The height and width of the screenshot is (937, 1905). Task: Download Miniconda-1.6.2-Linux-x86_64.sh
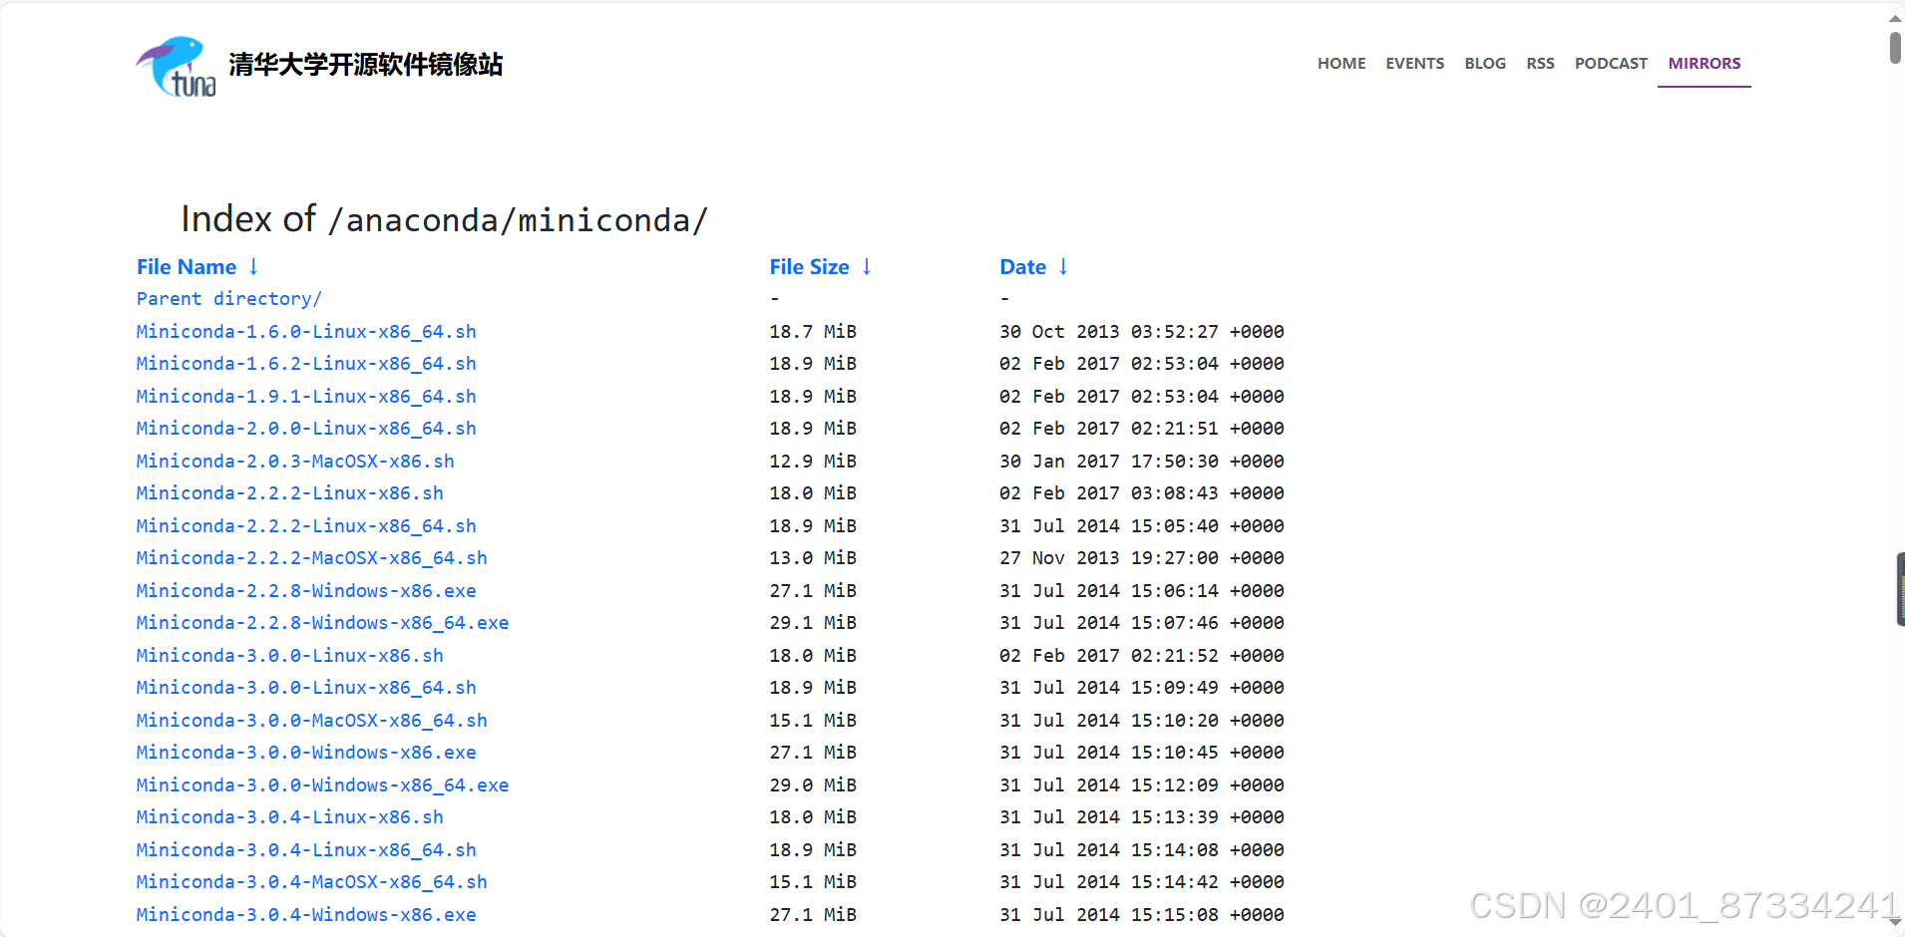point(306,364)
